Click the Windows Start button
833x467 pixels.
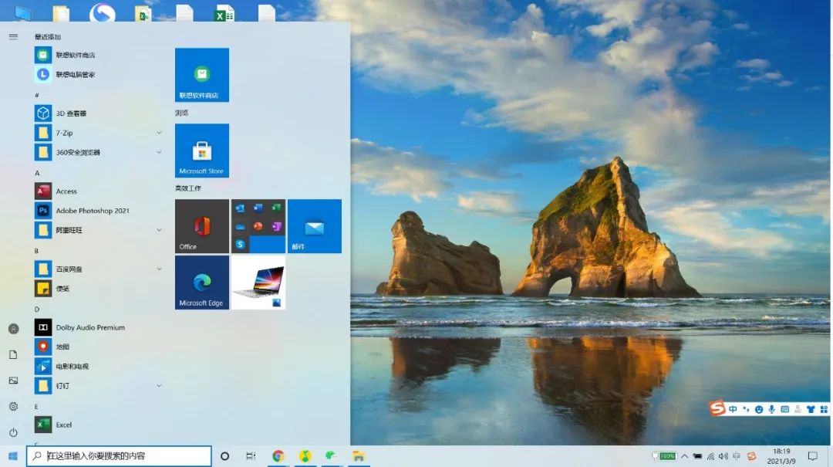(13, 456)
